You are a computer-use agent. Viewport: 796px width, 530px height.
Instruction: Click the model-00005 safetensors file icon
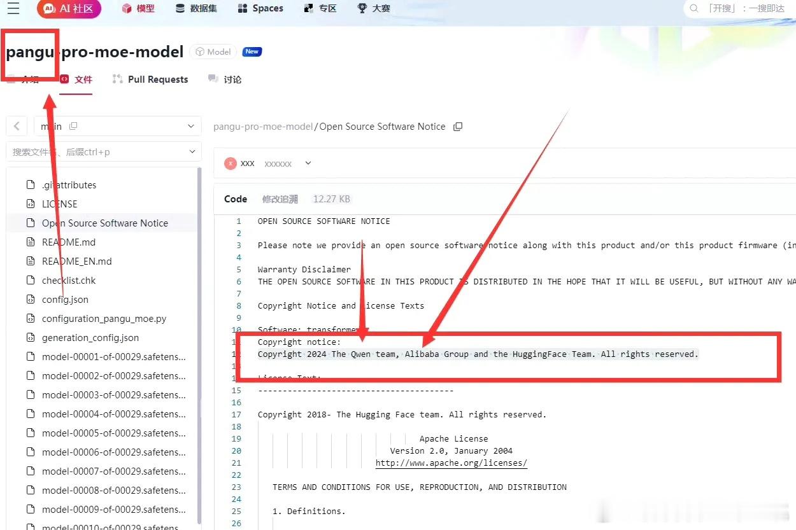(30, 433)
